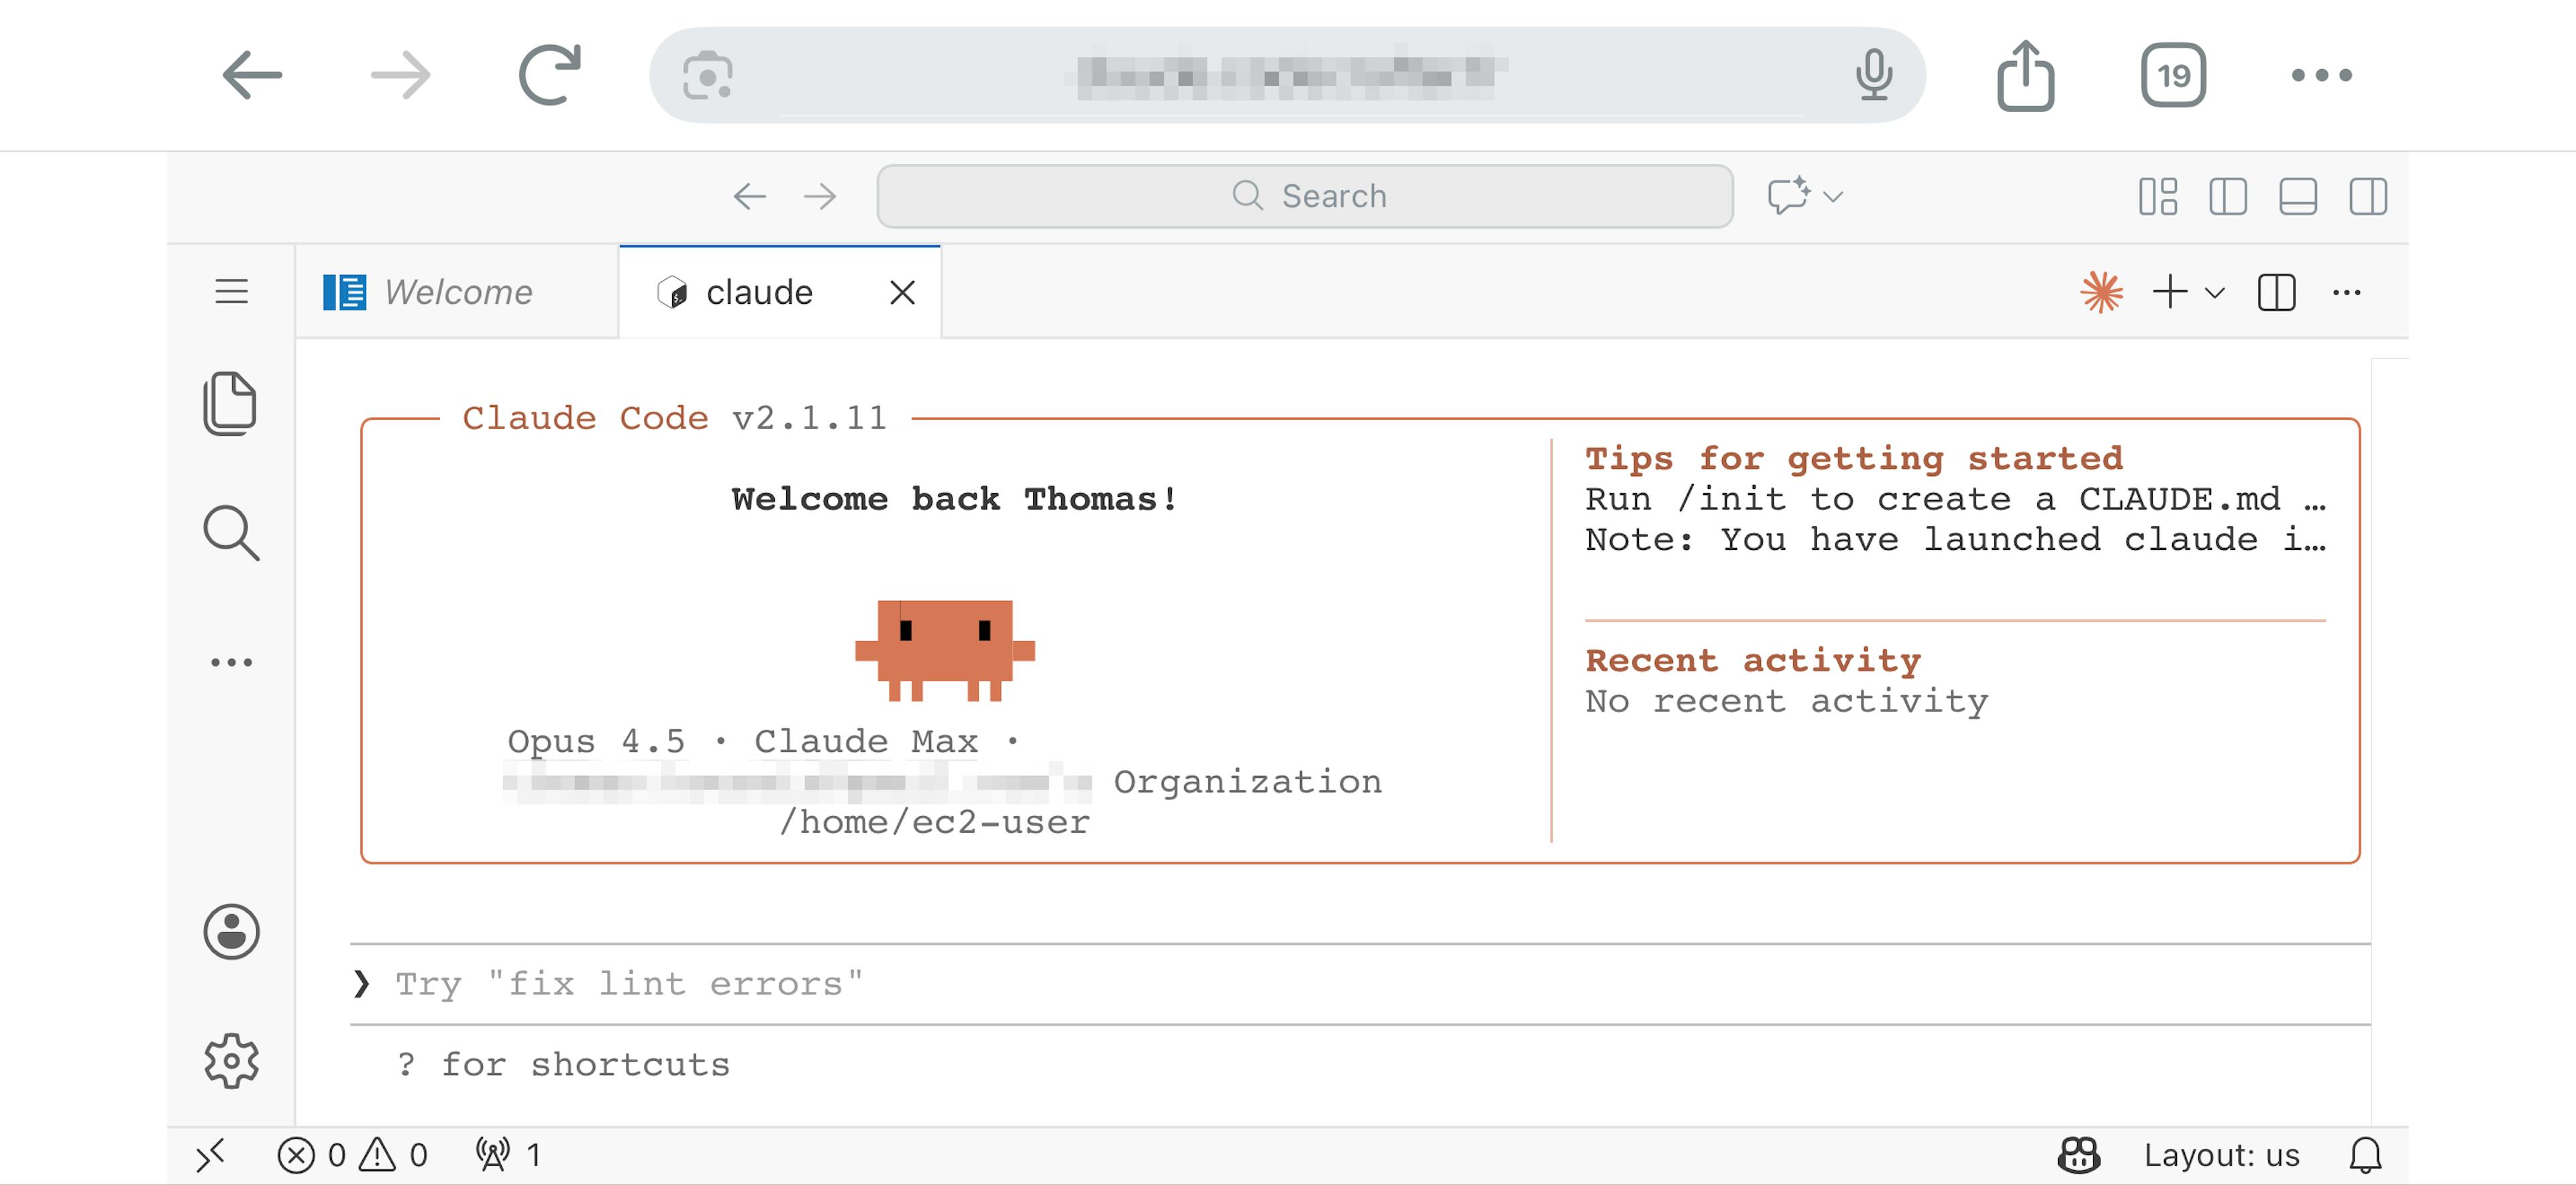Toggle the primary sidebar visibility
The width and height of the screenshot is (2576, 1185).
click(2229, 197)
